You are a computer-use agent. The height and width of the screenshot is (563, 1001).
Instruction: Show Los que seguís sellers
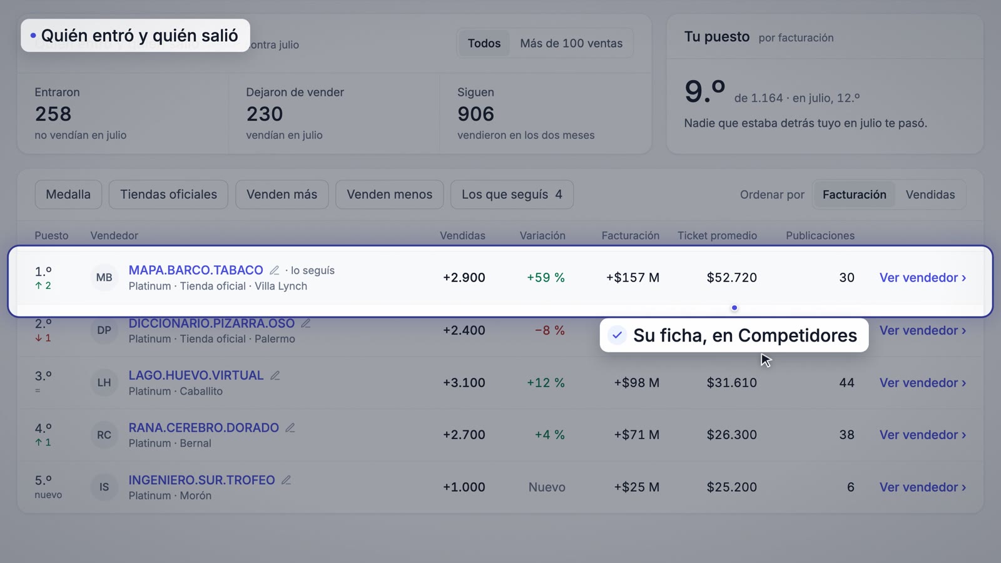tap(512, 195)
